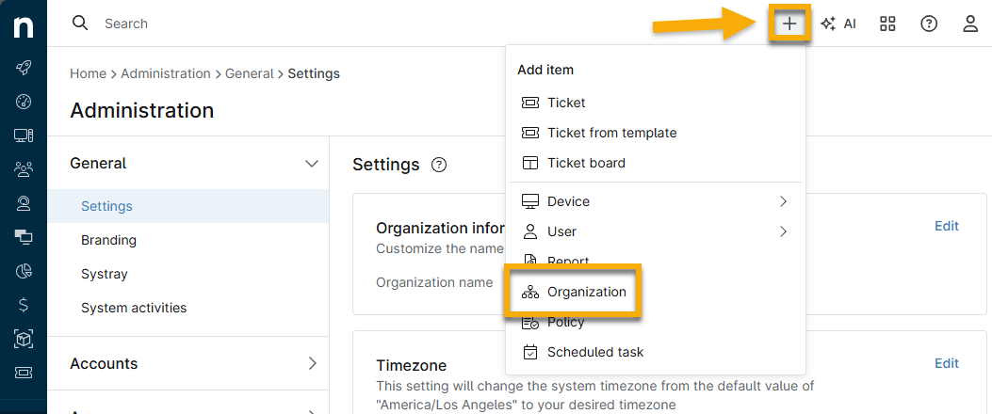The height and width of the screenshot is (414, 992).
Task: Open the devices icon in sidebar
Action: 24,135
